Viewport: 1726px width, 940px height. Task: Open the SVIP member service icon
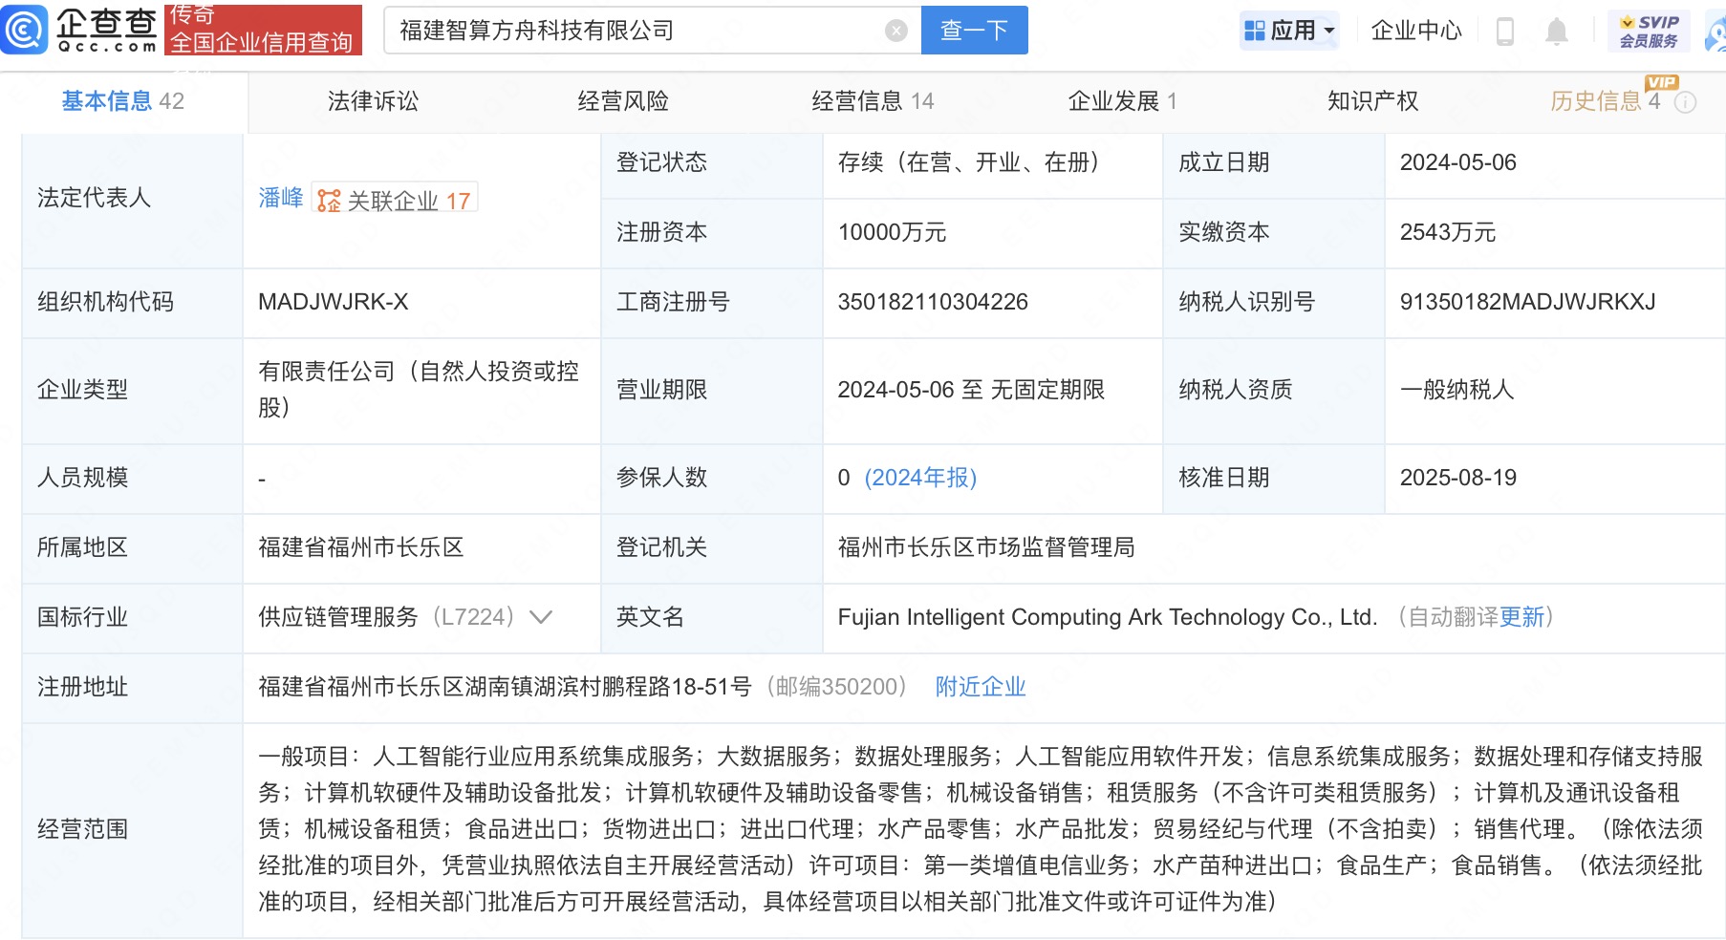[1649, 32]
